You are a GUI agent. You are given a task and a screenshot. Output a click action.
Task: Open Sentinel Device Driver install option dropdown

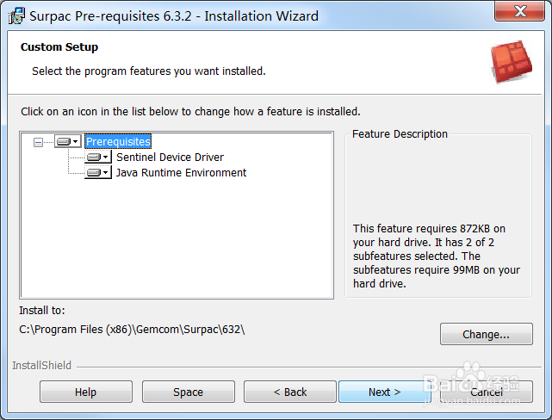point(98,157)
